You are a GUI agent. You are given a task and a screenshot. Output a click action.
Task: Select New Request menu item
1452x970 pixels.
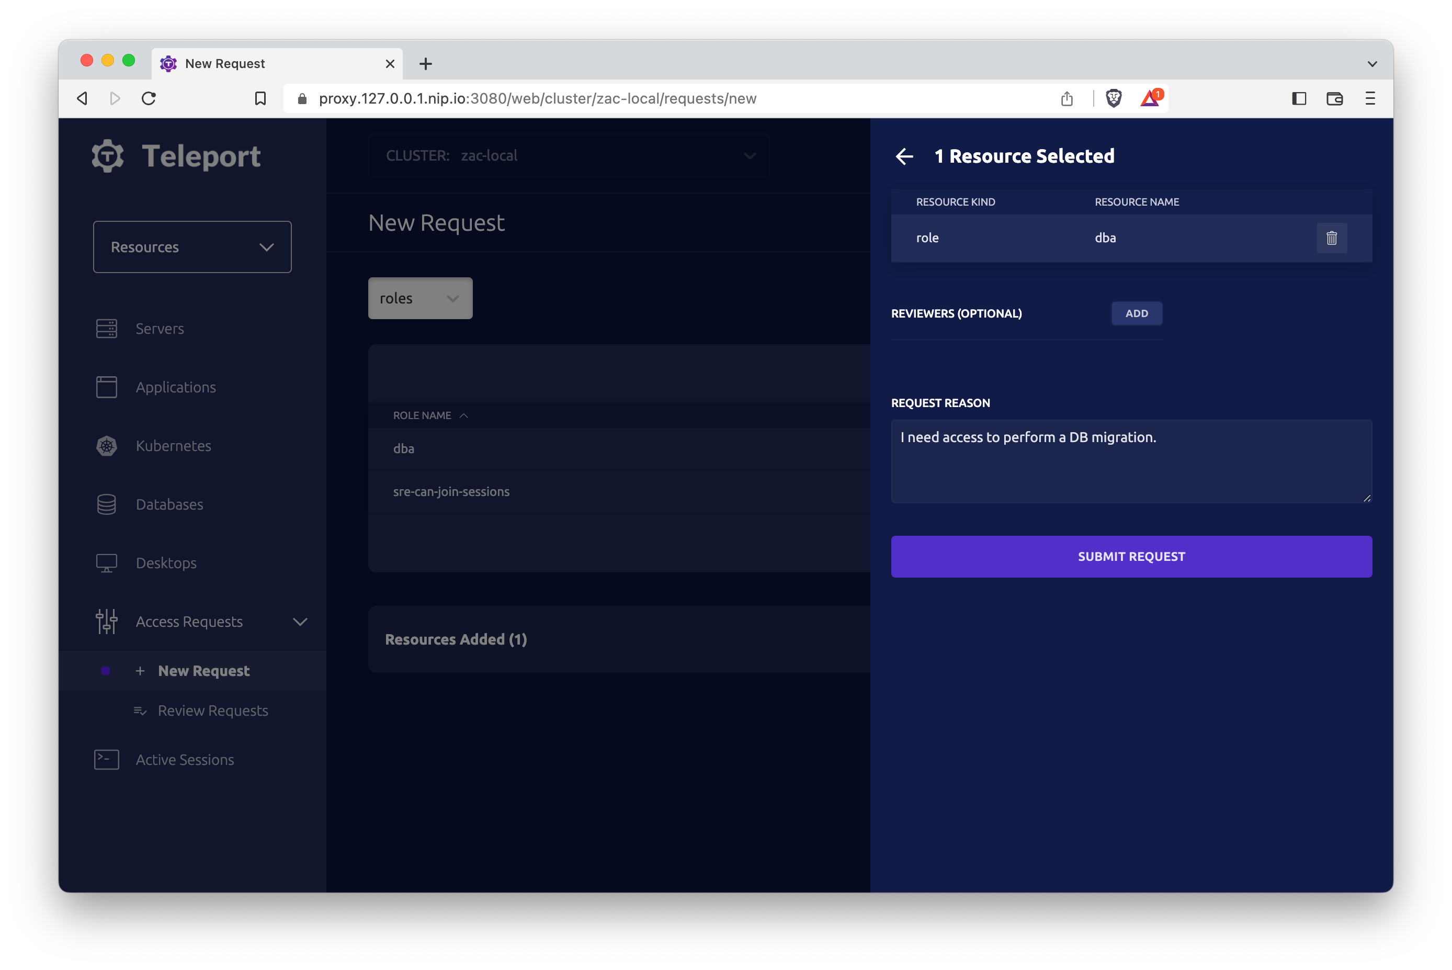205,670
